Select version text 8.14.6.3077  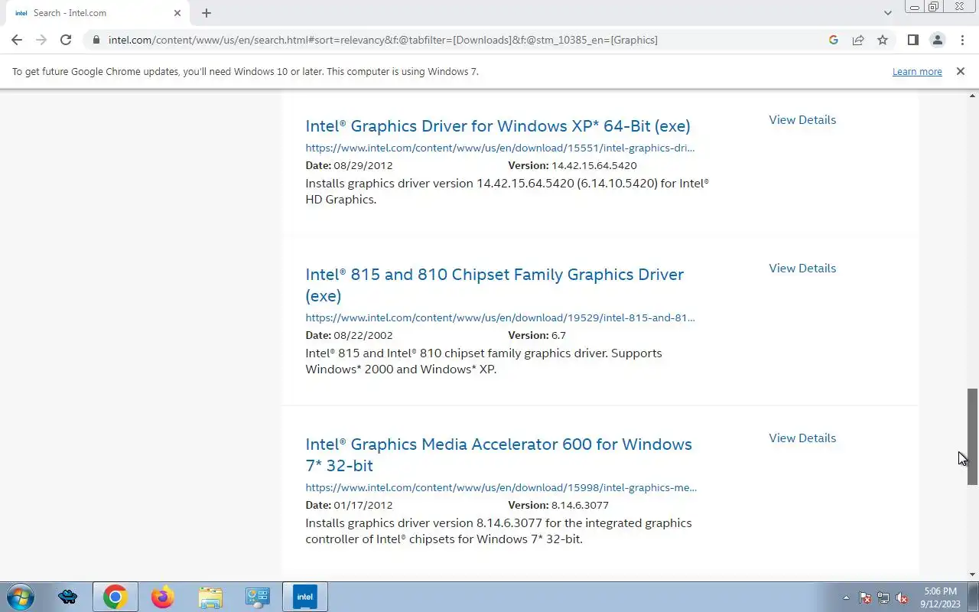pyautogui.click(x=580, y=505)
